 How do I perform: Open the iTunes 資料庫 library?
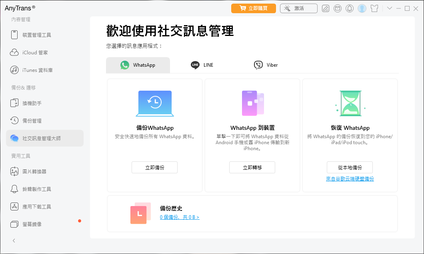pos(37,70)
